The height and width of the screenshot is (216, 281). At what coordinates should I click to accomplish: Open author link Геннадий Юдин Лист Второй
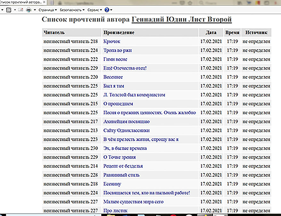(181, 19)
